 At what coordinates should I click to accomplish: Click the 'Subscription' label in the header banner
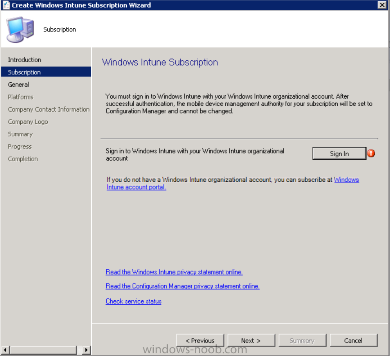pyautogui.click(x=60, y=29)
